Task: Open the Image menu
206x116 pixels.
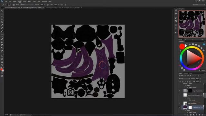Action: tap(14, 1)
